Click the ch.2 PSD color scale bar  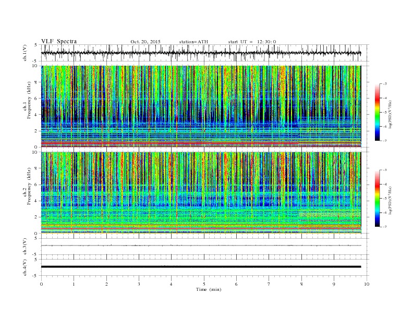click(x=377, y=198)
